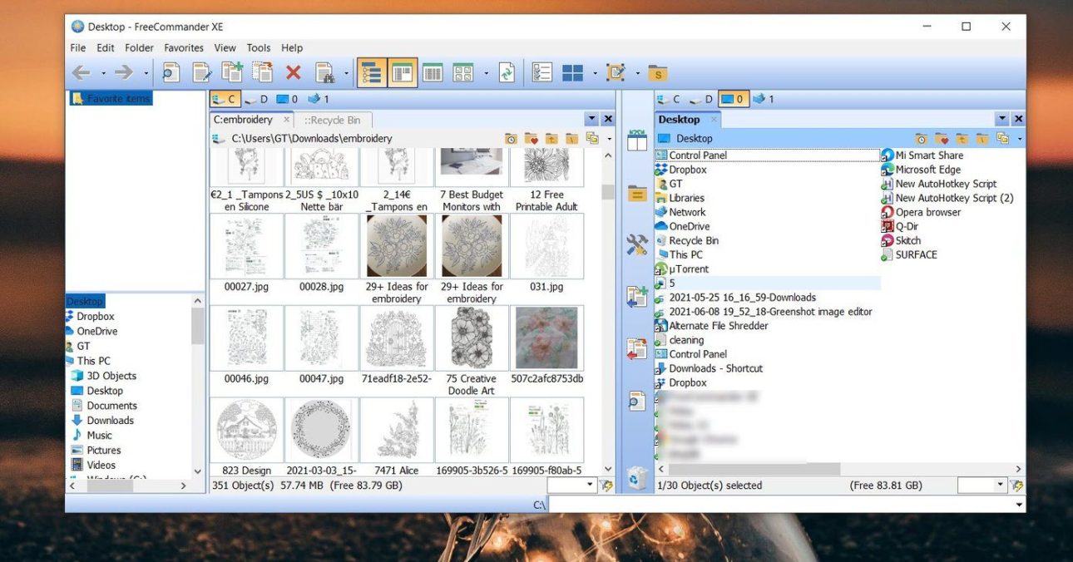This screenshot has width=1073, height=562.
Task: Click the file search binoculars icon
Action: (324, 73)
